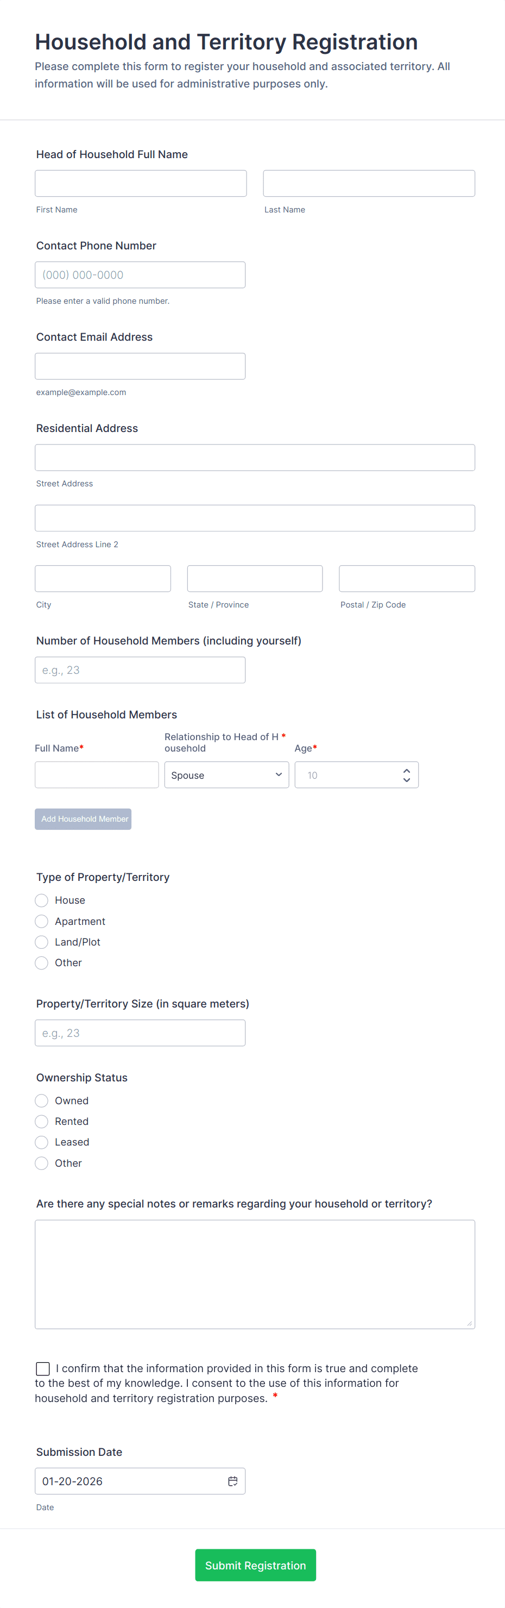The width and height of the screenshot is (505, 1608).
Task: Click Add Household Member button
Action: [x=83, y=819]
